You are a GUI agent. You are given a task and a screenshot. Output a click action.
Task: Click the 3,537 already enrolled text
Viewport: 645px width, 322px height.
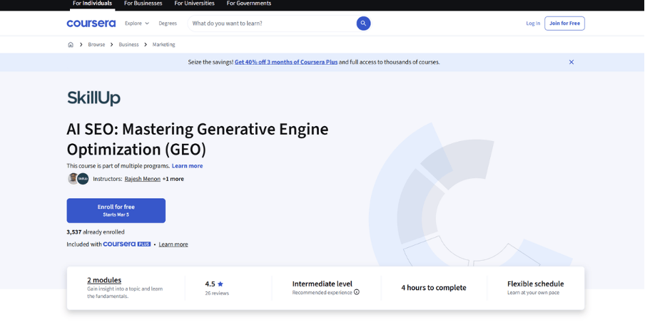click(96, 232)
